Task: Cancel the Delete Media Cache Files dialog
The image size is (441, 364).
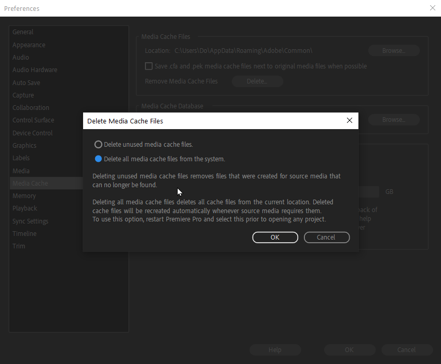Action: 327,237
